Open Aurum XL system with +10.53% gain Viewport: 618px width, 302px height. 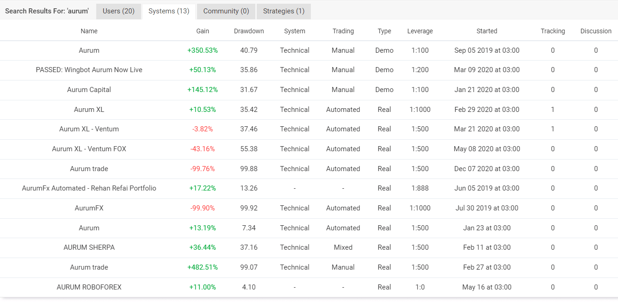(x=89, y=110)
